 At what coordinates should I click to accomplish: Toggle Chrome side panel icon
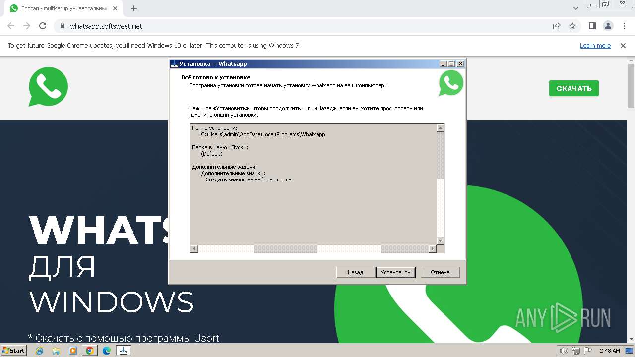click(592, 26)
